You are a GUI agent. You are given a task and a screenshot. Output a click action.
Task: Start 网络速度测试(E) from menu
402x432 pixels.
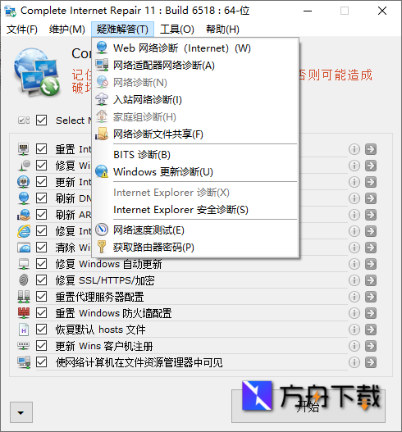pos(195,230)
